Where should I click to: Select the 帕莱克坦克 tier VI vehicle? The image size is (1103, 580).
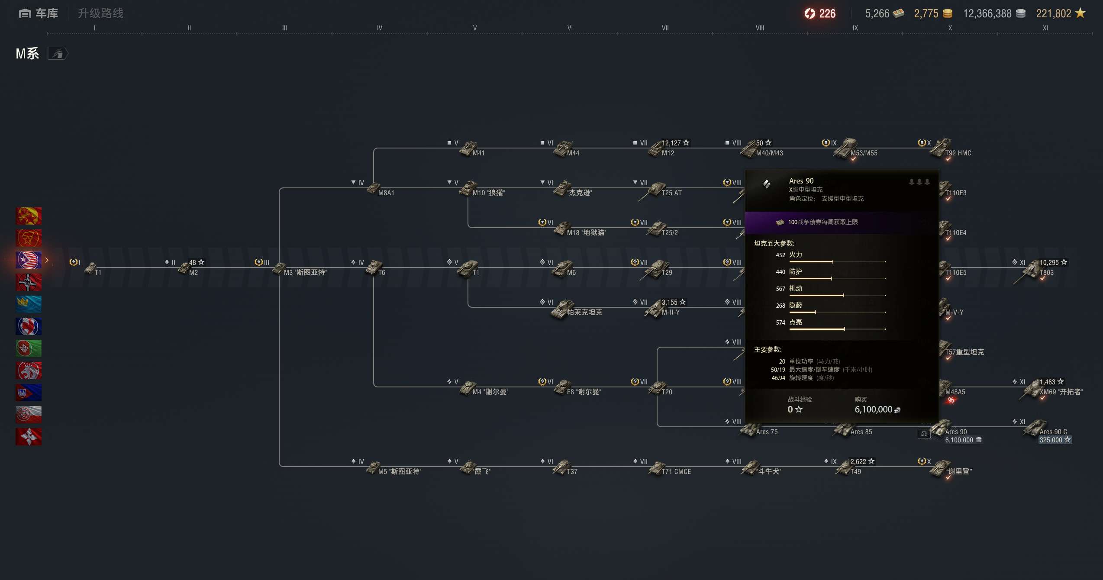(562, 309)
